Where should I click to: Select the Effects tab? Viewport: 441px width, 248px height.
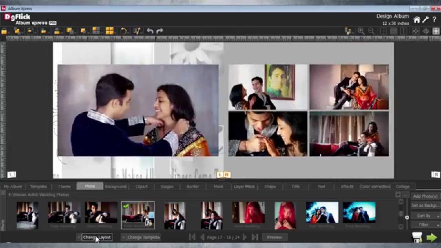coord(347,186)
